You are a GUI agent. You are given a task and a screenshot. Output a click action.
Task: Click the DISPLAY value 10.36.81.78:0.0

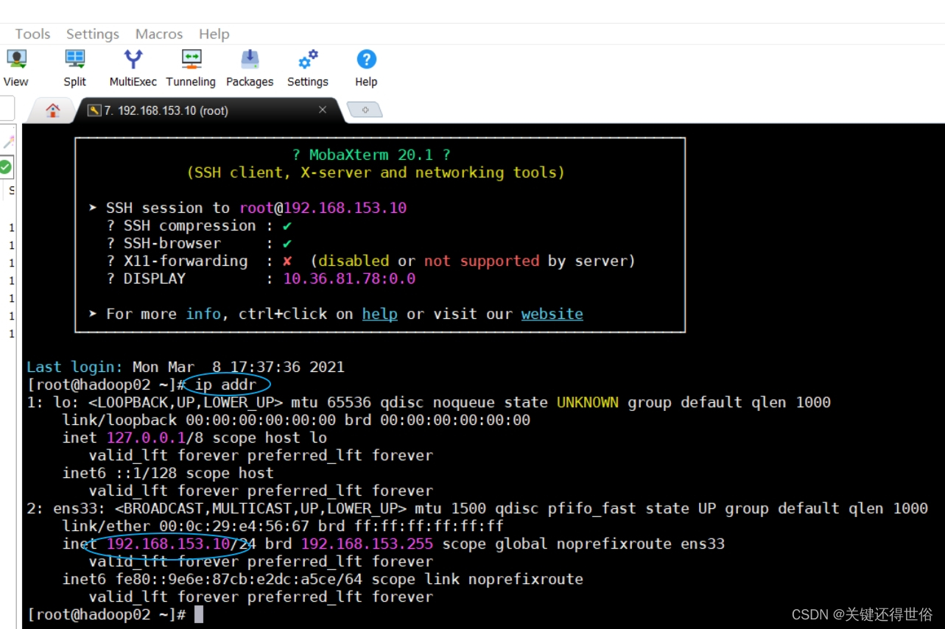(349, 278)
